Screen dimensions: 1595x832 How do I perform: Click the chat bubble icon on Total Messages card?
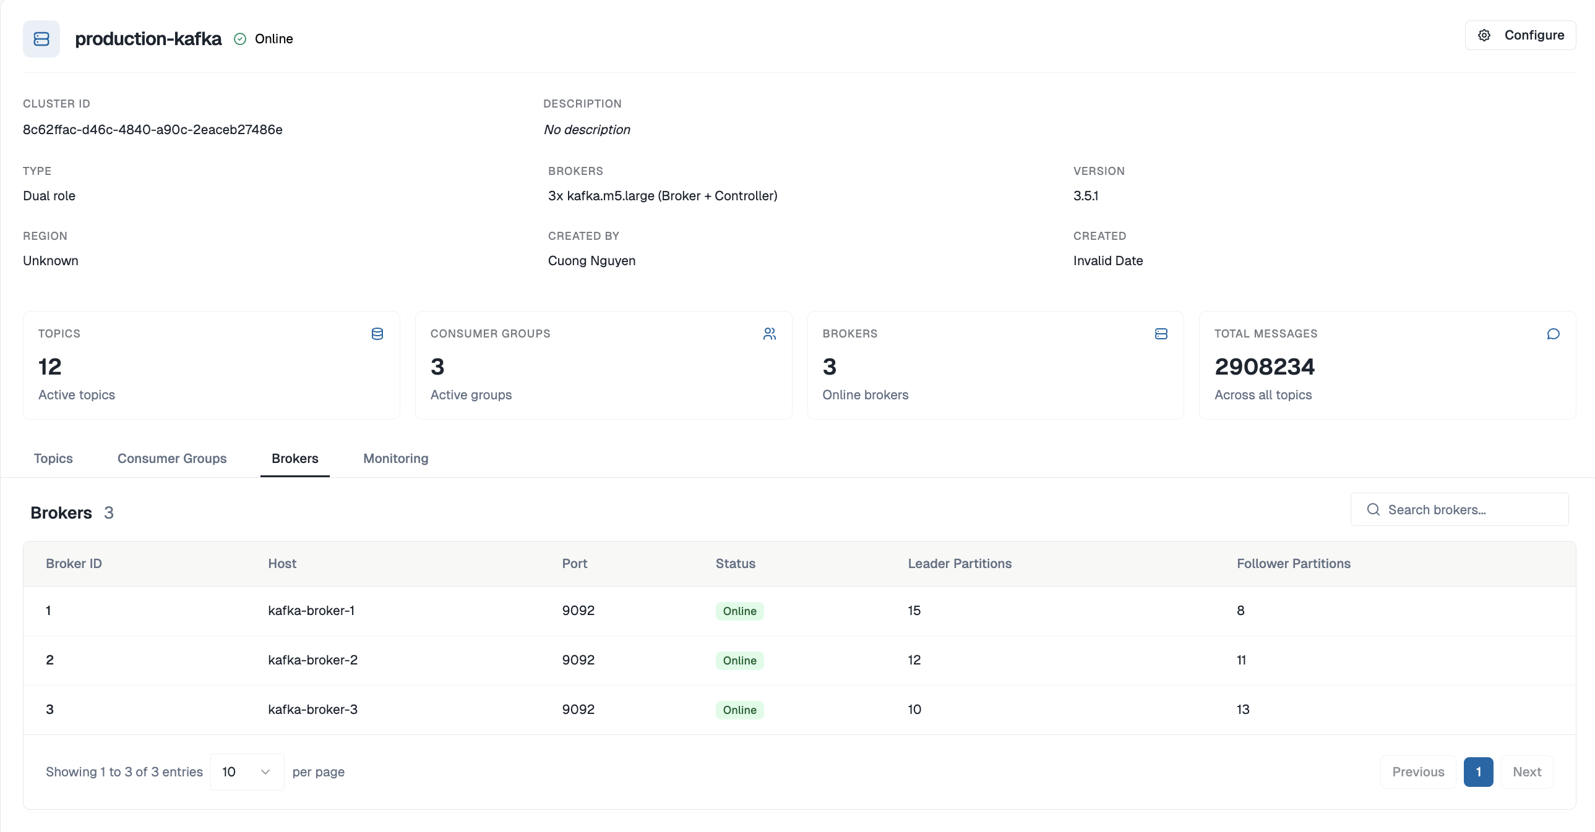pyautogui.click(x=1554, y=334)
